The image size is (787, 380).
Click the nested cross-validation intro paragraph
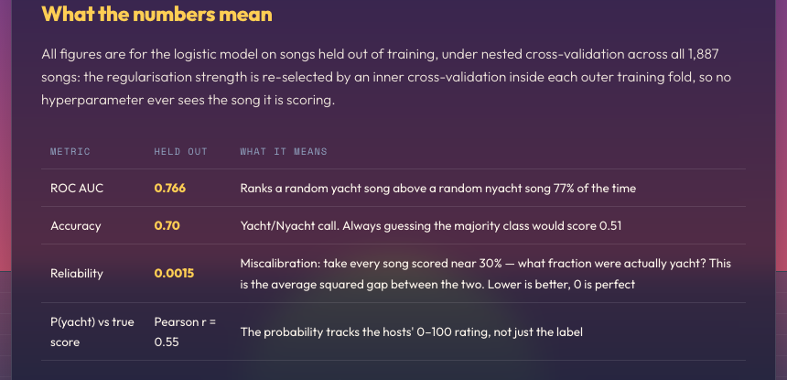(x=386, y=77)
